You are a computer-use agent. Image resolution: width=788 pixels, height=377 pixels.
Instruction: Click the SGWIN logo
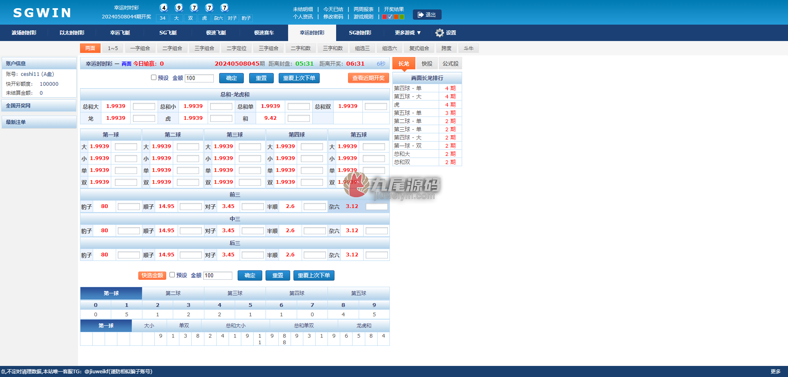(x=42, y=13)
